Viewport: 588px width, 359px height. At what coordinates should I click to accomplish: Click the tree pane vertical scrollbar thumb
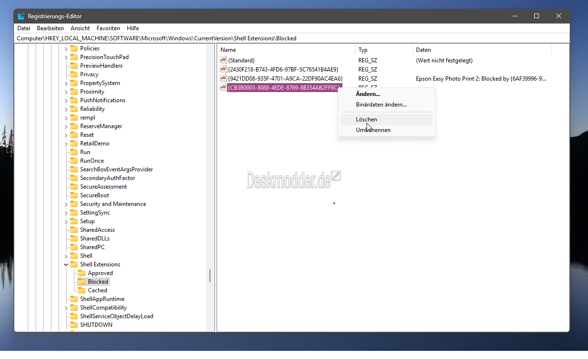[210, 275]
